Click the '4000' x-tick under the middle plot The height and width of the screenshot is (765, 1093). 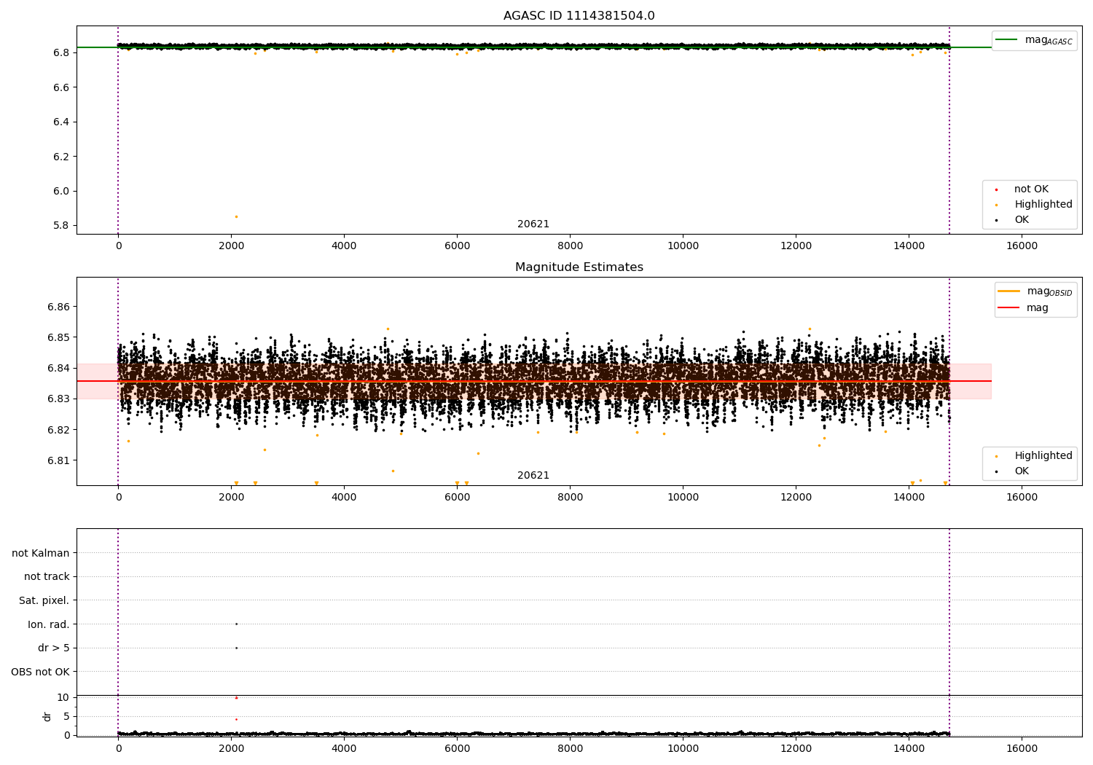344,498
